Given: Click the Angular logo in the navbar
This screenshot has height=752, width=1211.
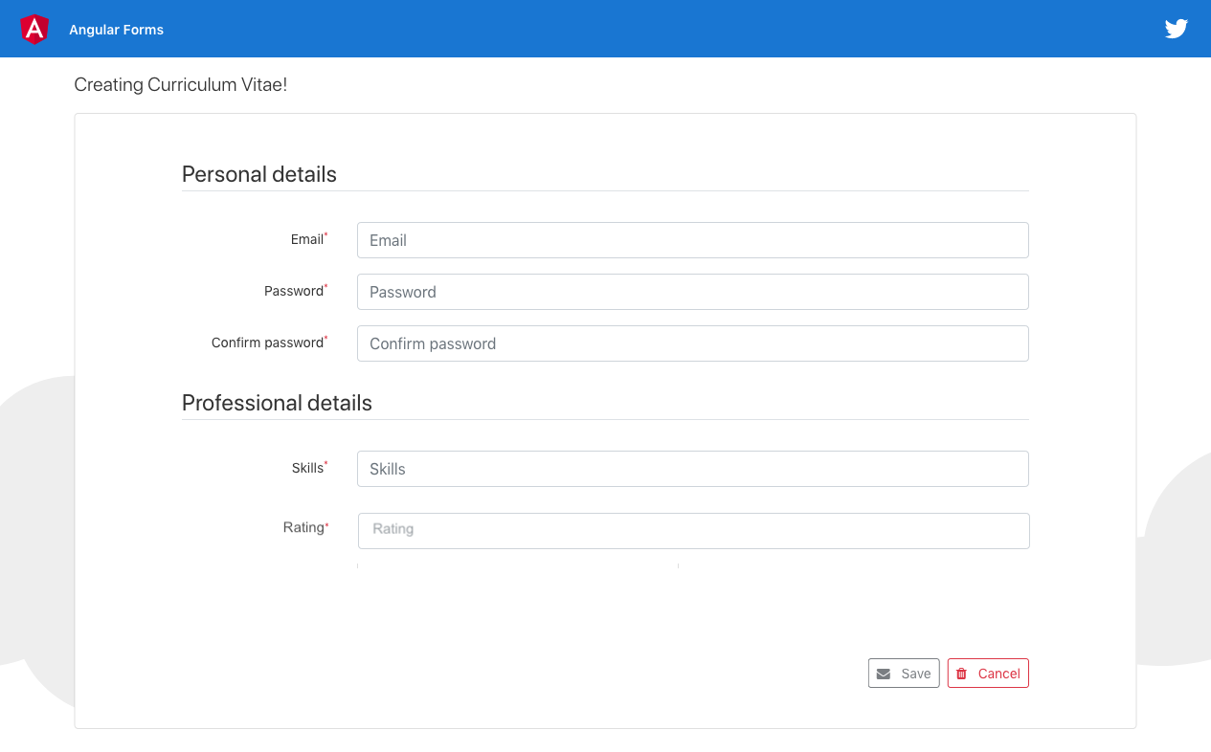Looking at the screenshot, I should click(34, 29).
